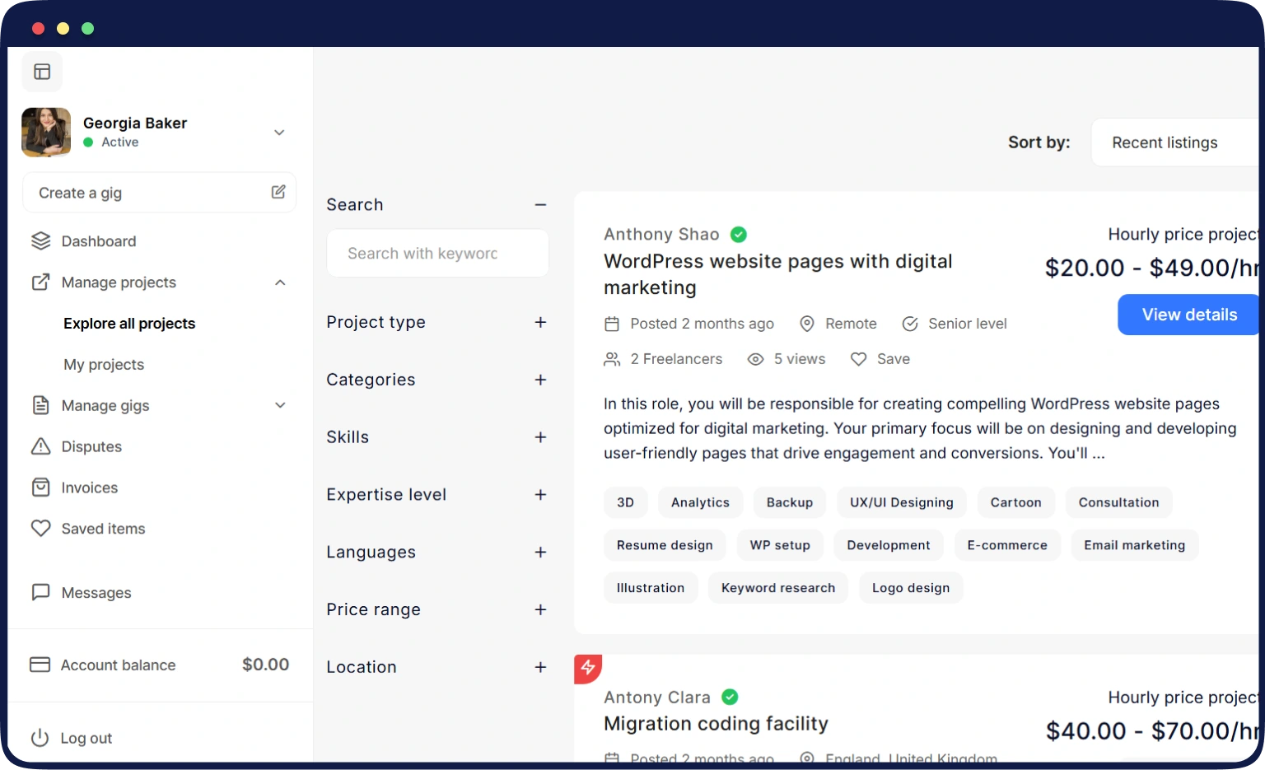Click the Keyword research tag
The height and width of the screenshot is (770, 1265).
coord(778,588)
